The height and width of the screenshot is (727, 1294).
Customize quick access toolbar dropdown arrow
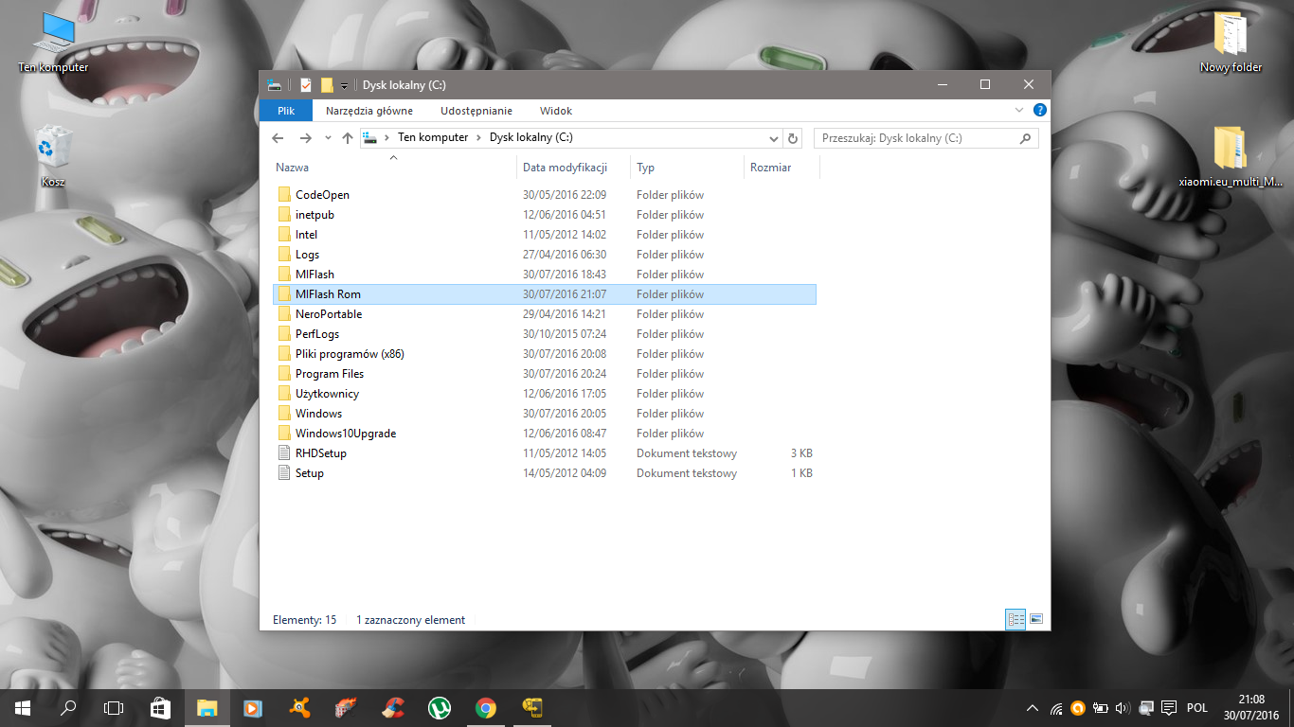tap(344, 85)
